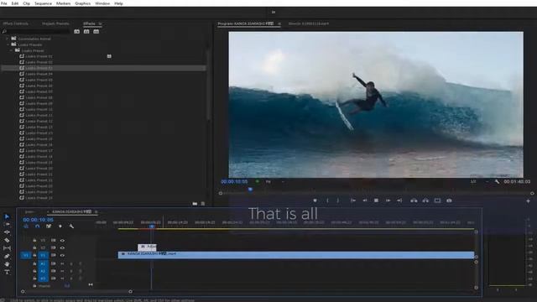Click Go to Out point button
Image resolution: width=537 pixels, height=302 pixels.
pos(399,200)
